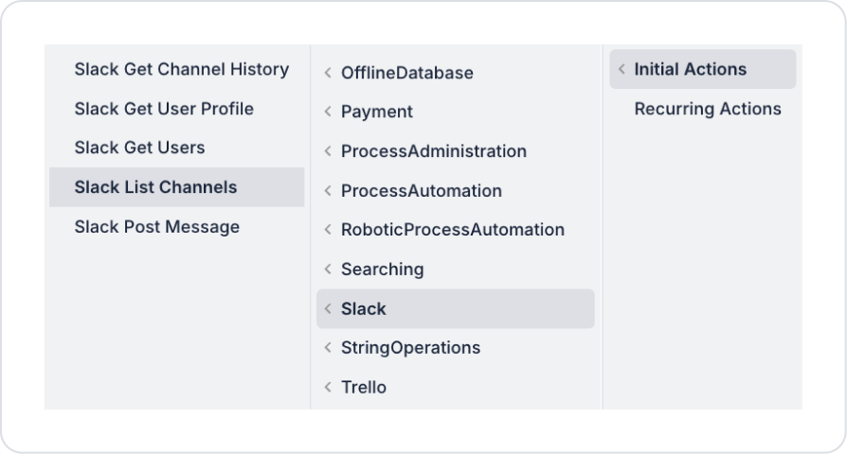847x454 pixels.
Task: Select the Searching category label
Action: click(382, 270)
